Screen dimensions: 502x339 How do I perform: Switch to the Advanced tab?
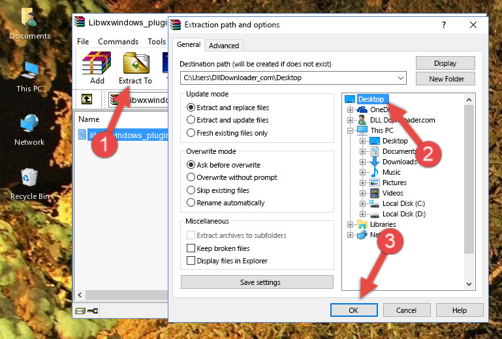point(224,46)
